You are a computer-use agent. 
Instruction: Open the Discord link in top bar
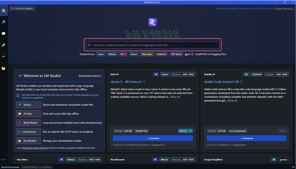[253, 8]
